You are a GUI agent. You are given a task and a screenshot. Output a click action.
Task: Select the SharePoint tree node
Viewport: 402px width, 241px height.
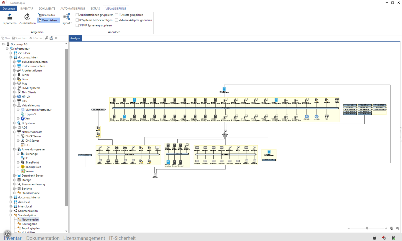point(30,162)
